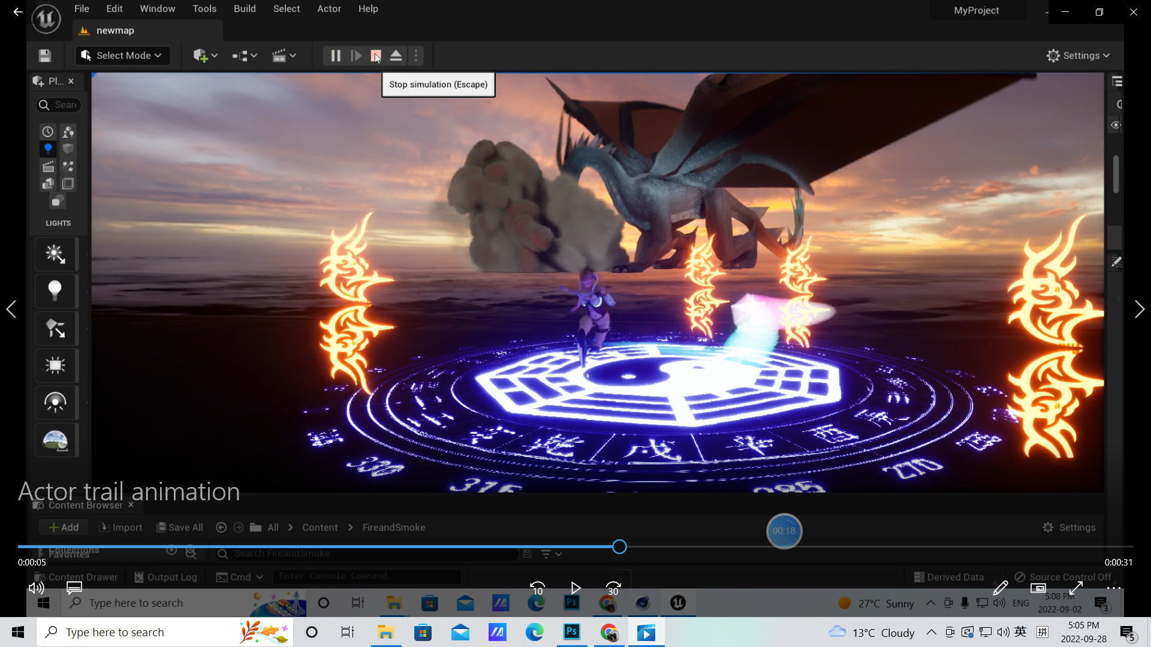Open collapsed Outliner panel list icon

1117,81
